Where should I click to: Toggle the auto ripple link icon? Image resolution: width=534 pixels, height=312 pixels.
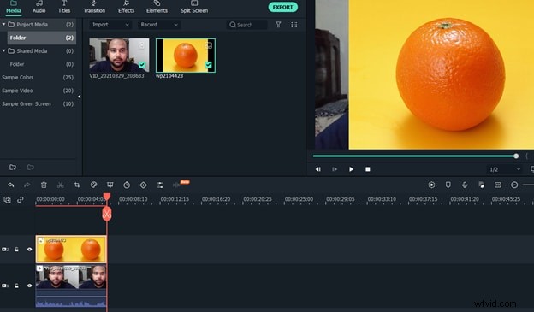21,200
